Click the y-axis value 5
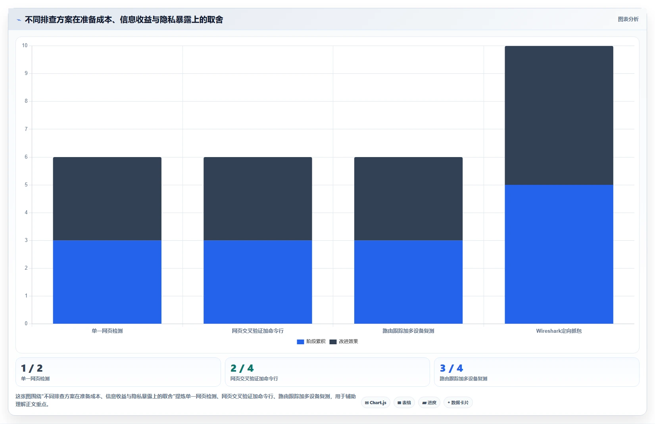 (26, 185)
